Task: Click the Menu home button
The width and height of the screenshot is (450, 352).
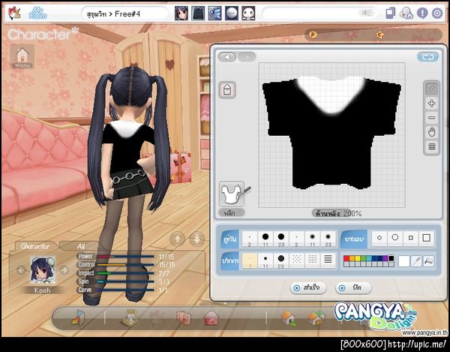Action: click(x=22, y=56)
